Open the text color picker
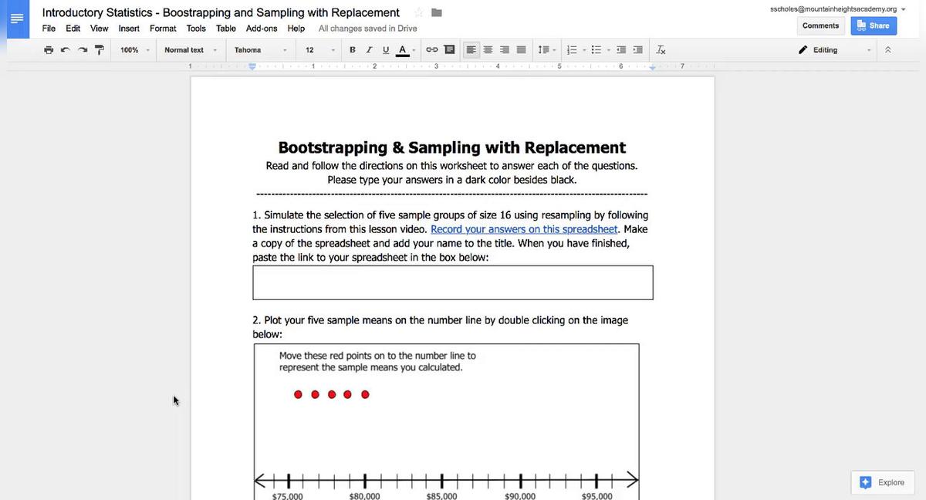This screenshot has width=926, height=500. 405,50
